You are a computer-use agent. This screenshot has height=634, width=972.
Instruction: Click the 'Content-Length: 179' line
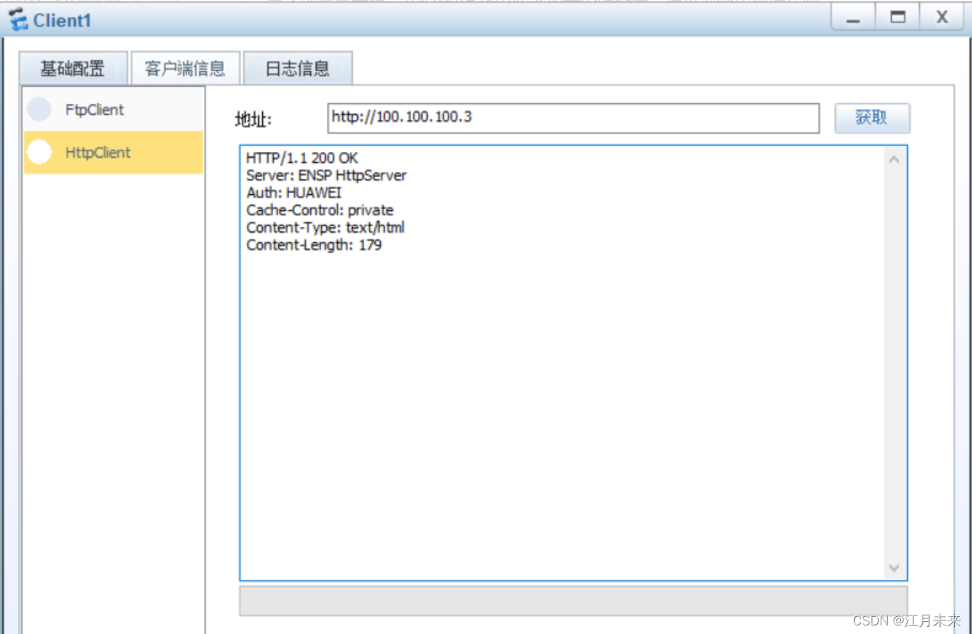(x=314, y=245)
